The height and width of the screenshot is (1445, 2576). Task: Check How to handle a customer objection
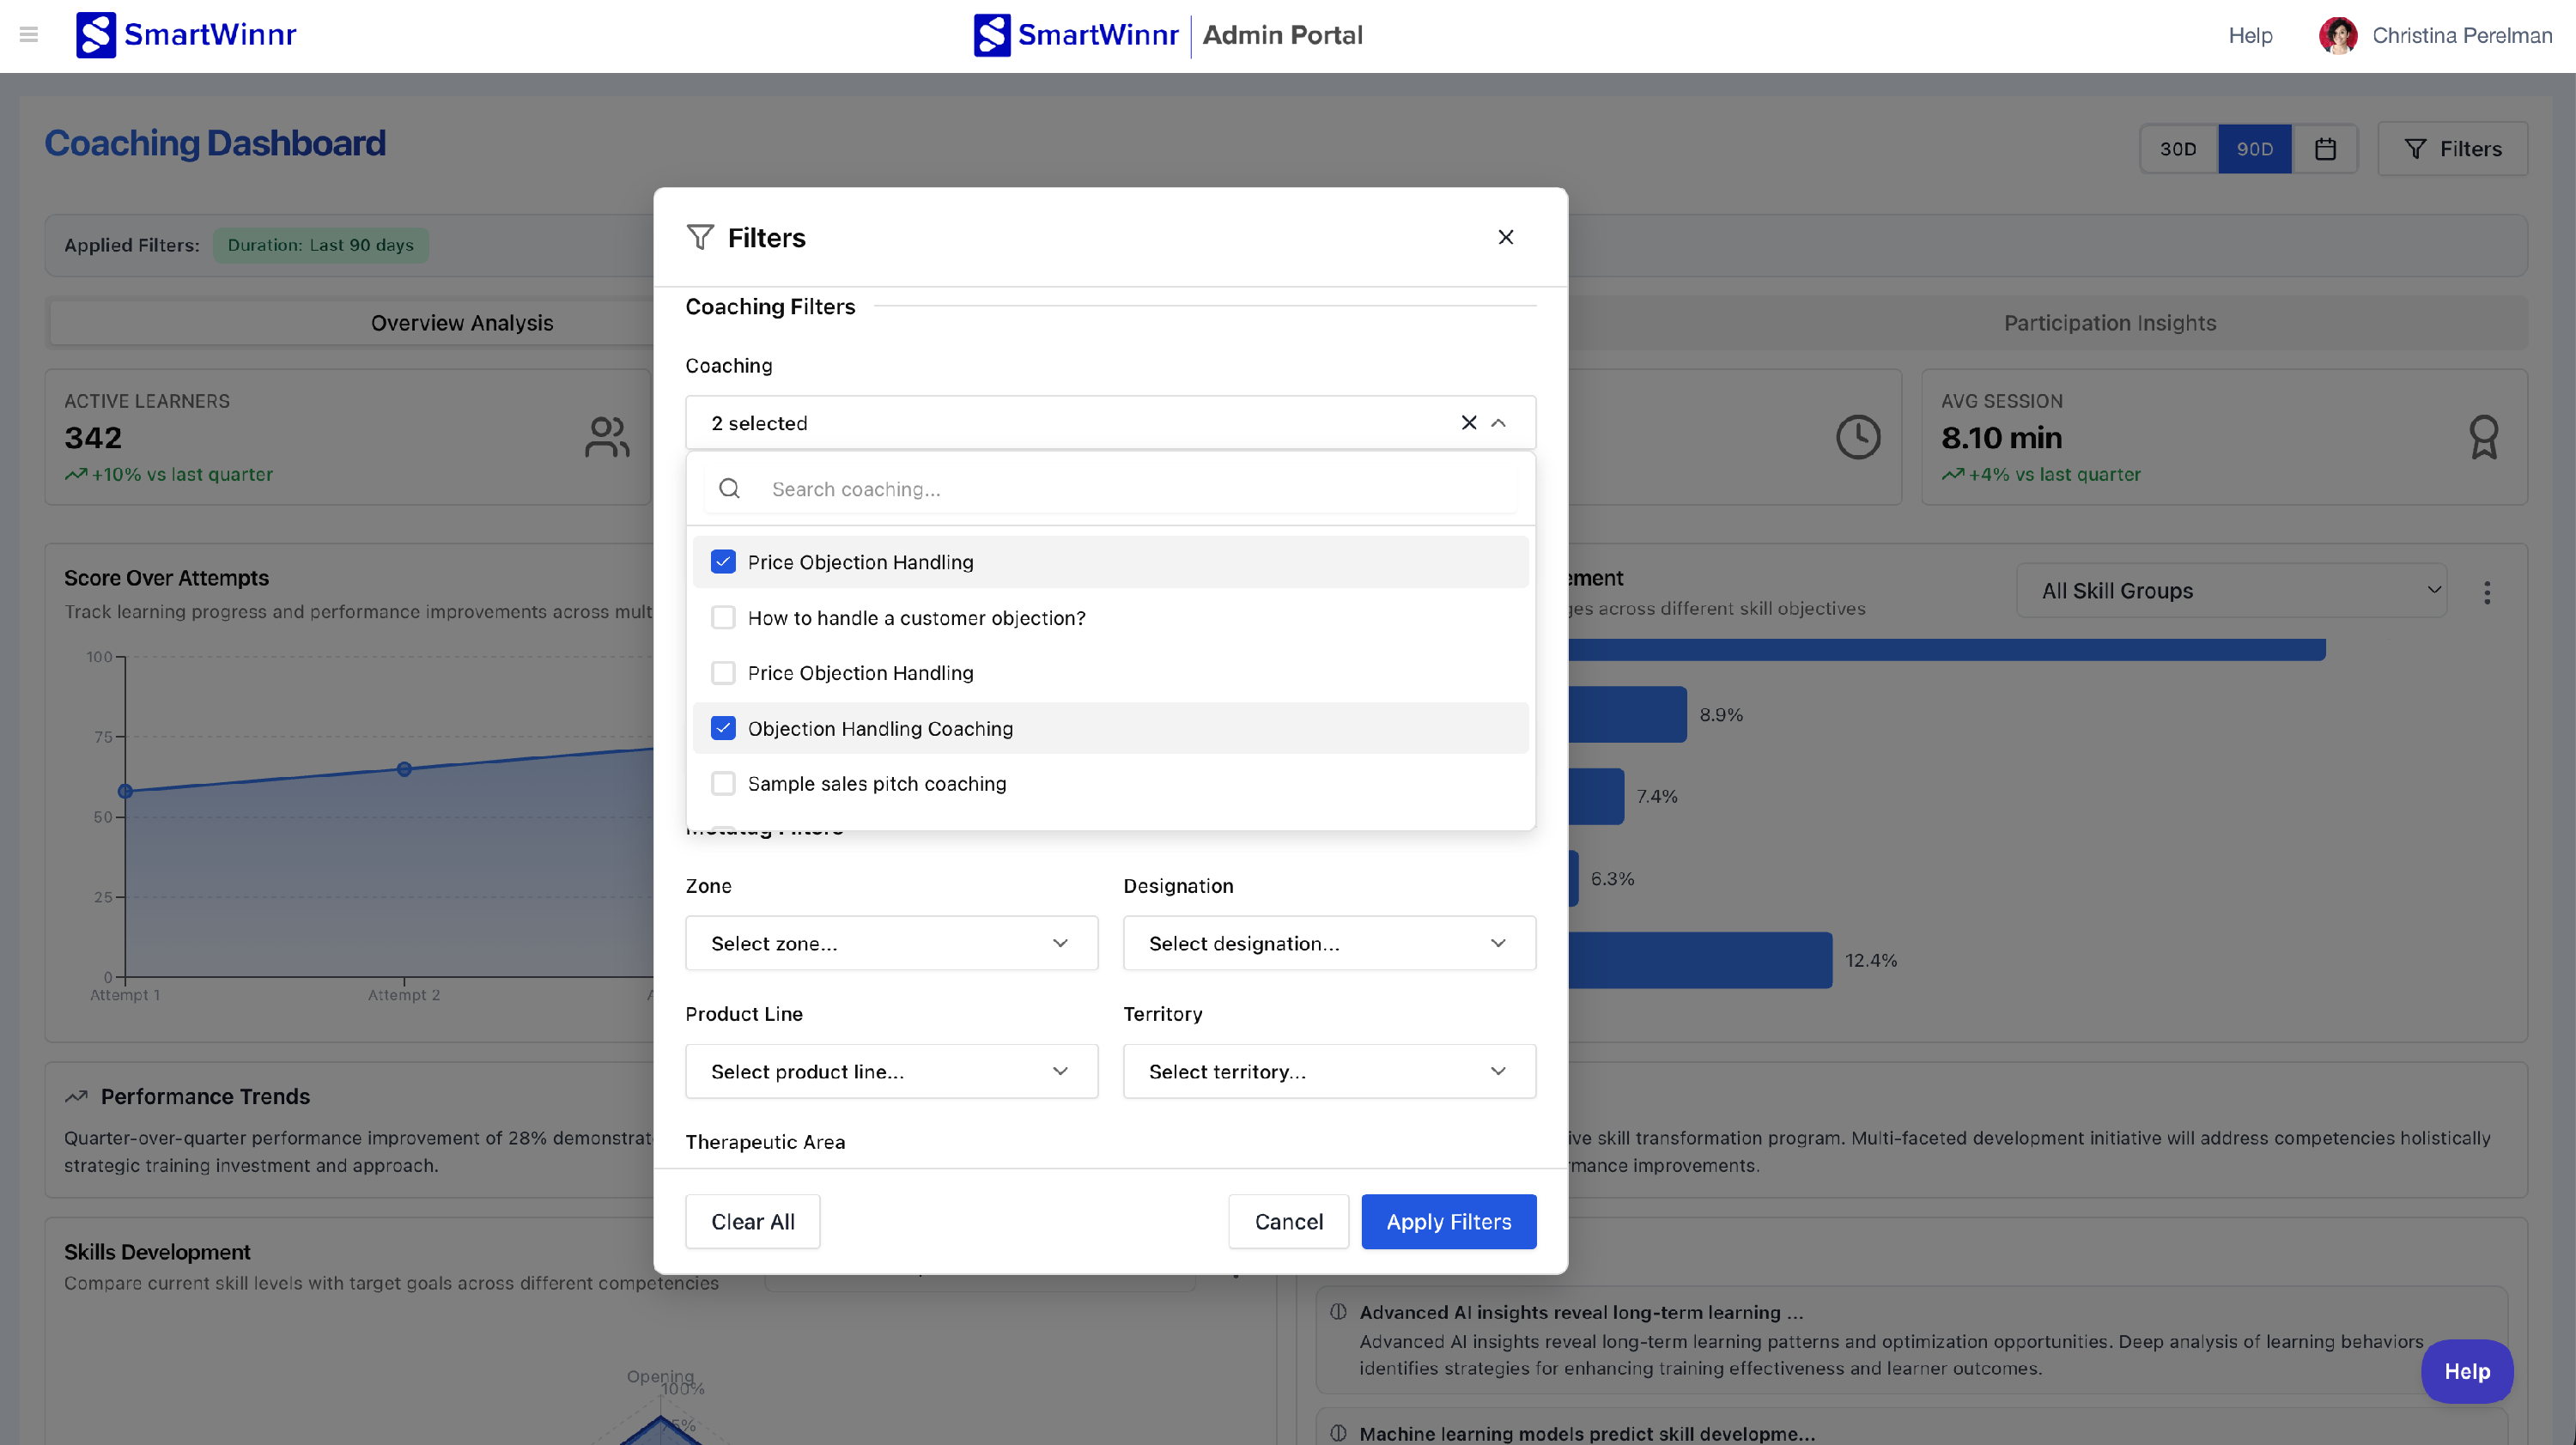coord(723,618)
